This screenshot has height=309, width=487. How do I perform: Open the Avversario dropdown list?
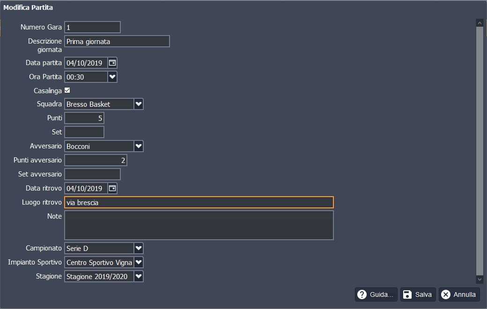click(x=138, y=146)
